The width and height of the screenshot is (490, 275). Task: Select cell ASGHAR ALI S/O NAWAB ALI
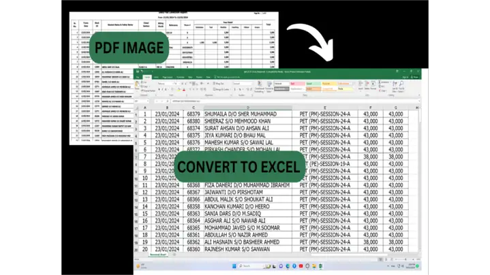(x=248, y=221)
